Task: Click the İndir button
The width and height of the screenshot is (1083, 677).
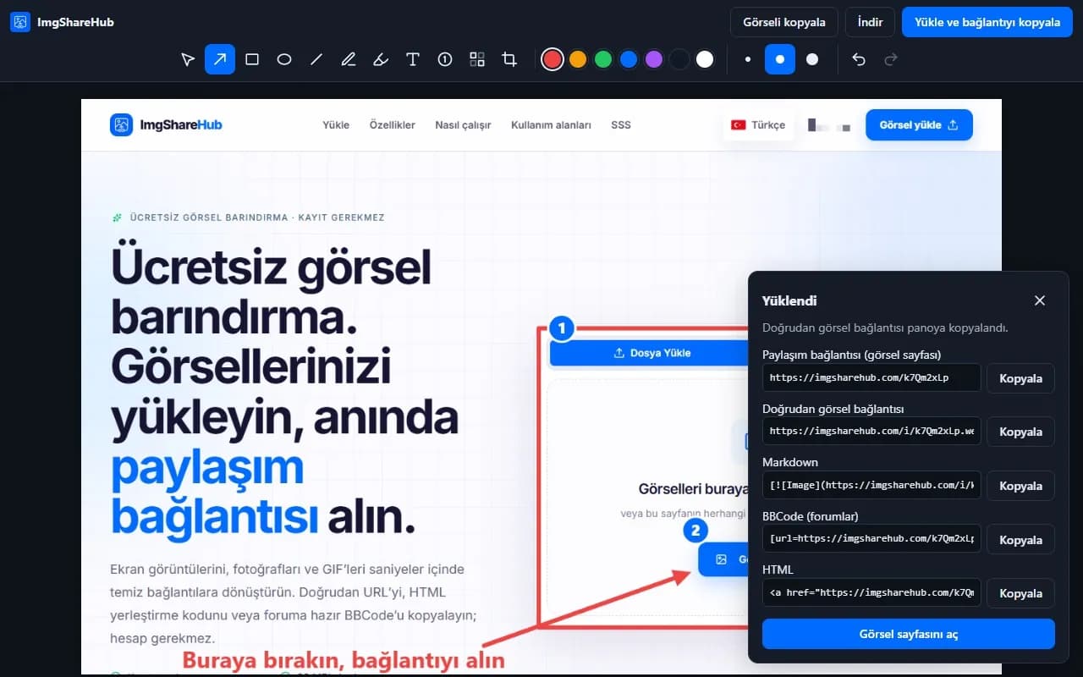Action: (870, 22)
